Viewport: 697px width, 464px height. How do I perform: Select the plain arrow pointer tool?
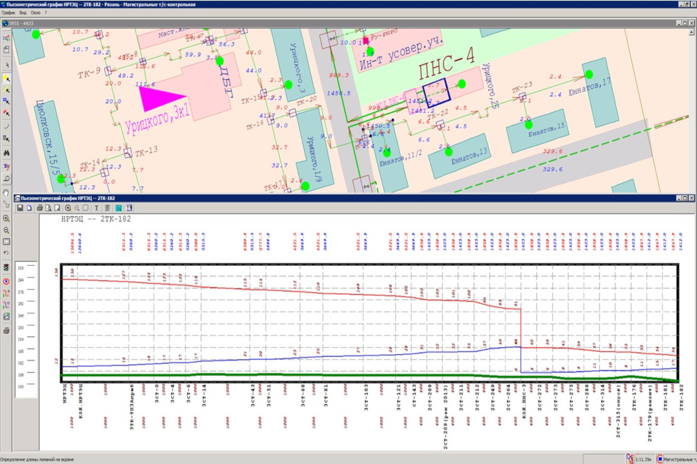tap(7, 65)
